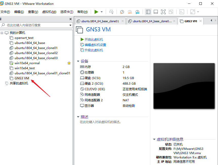Take a snapshot using the clock-plus icon
This screenshot has width=218, height=165.
coord(122,12)
